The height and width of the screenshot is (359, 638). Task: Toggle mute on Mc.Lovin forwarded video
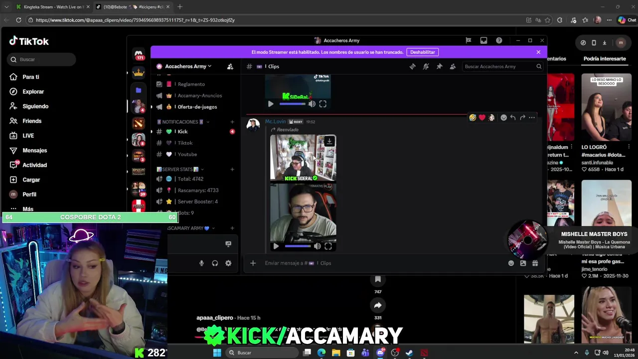pyautogui.click(x=317, y=246)
